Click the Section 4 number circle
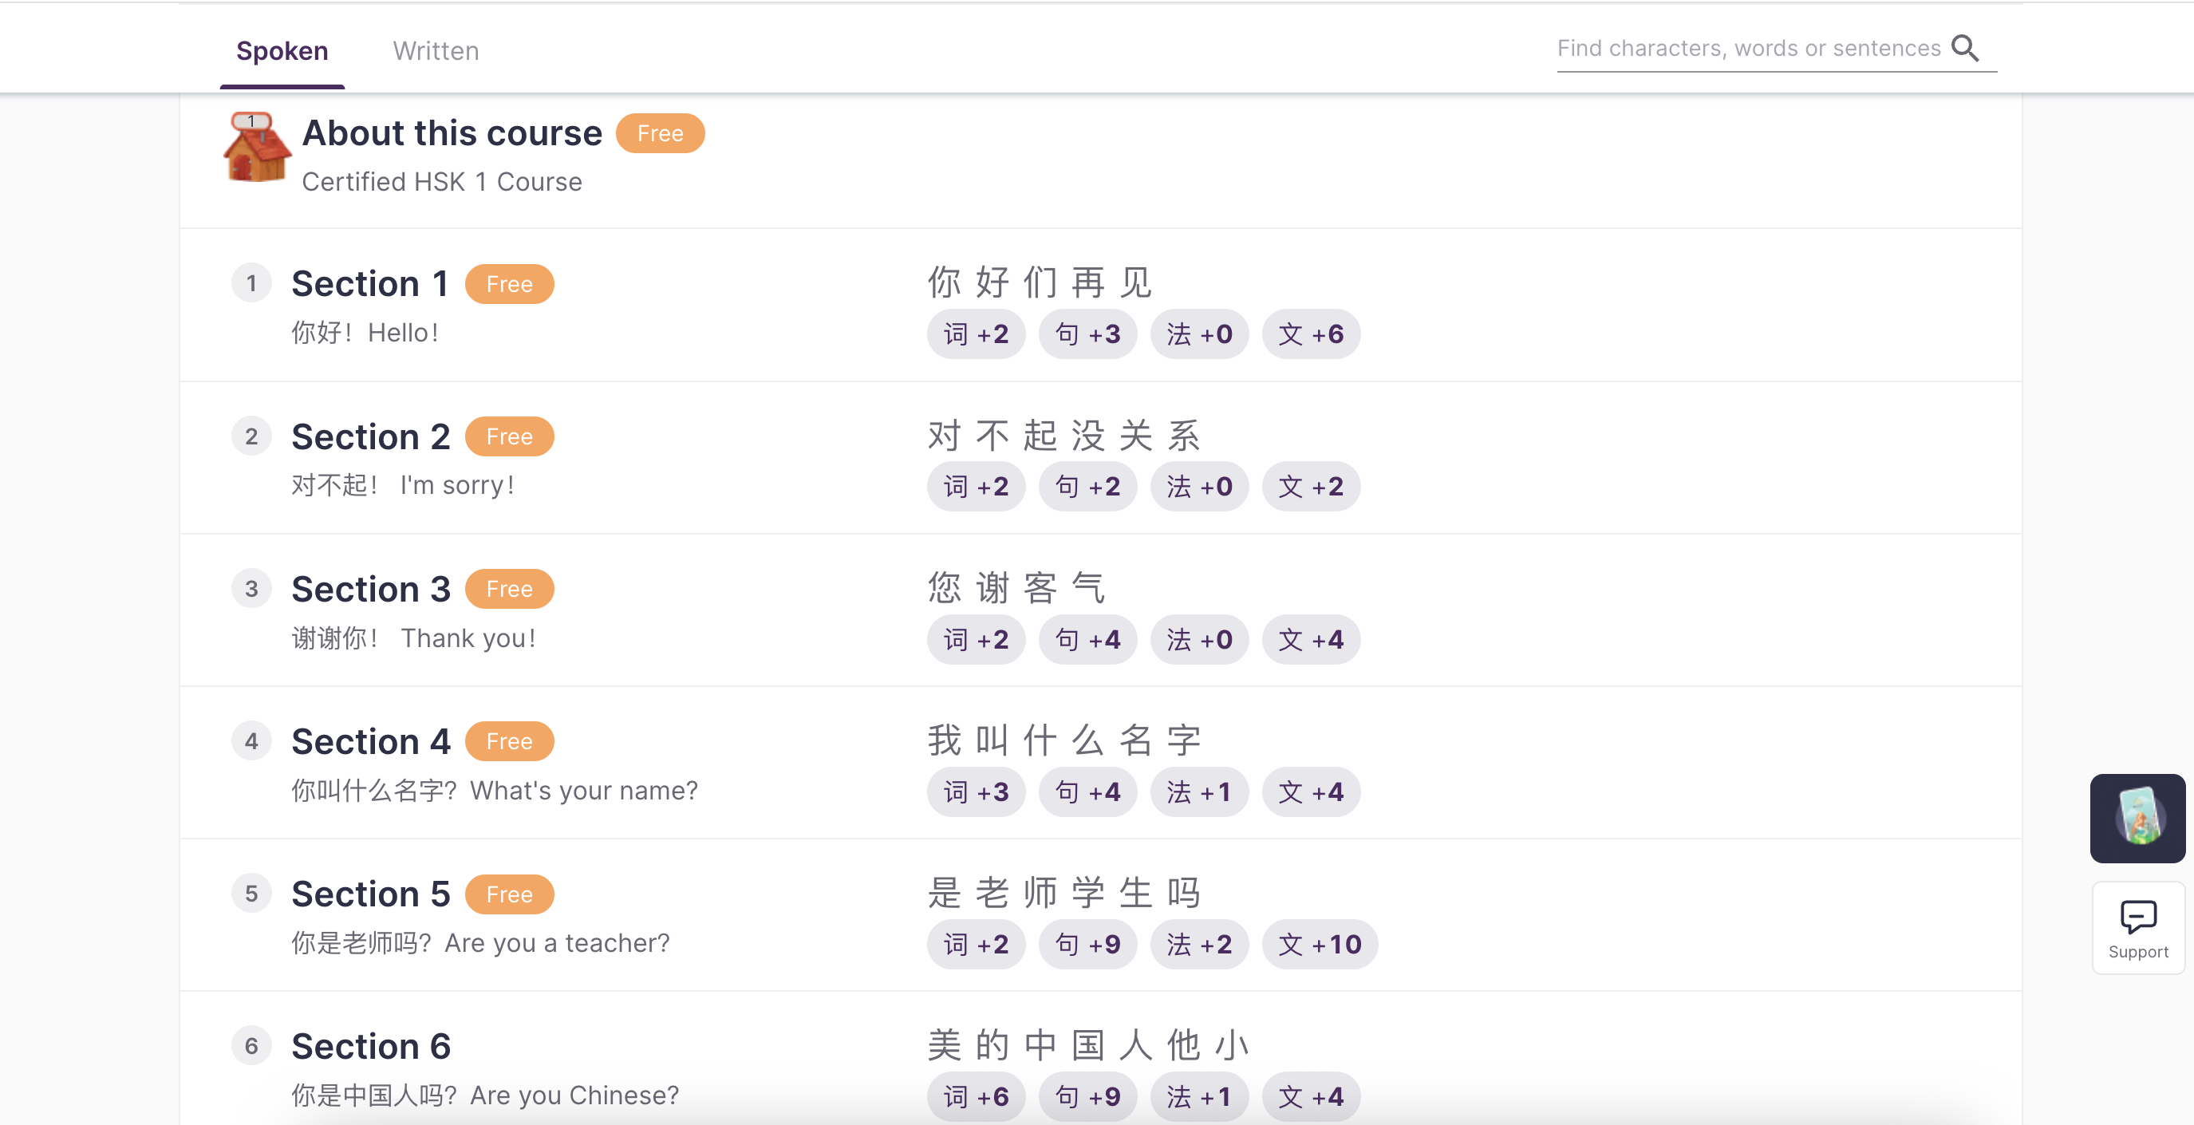Image resolution: width=2194 pixels, height=1125 pixels. click(251, 741)
